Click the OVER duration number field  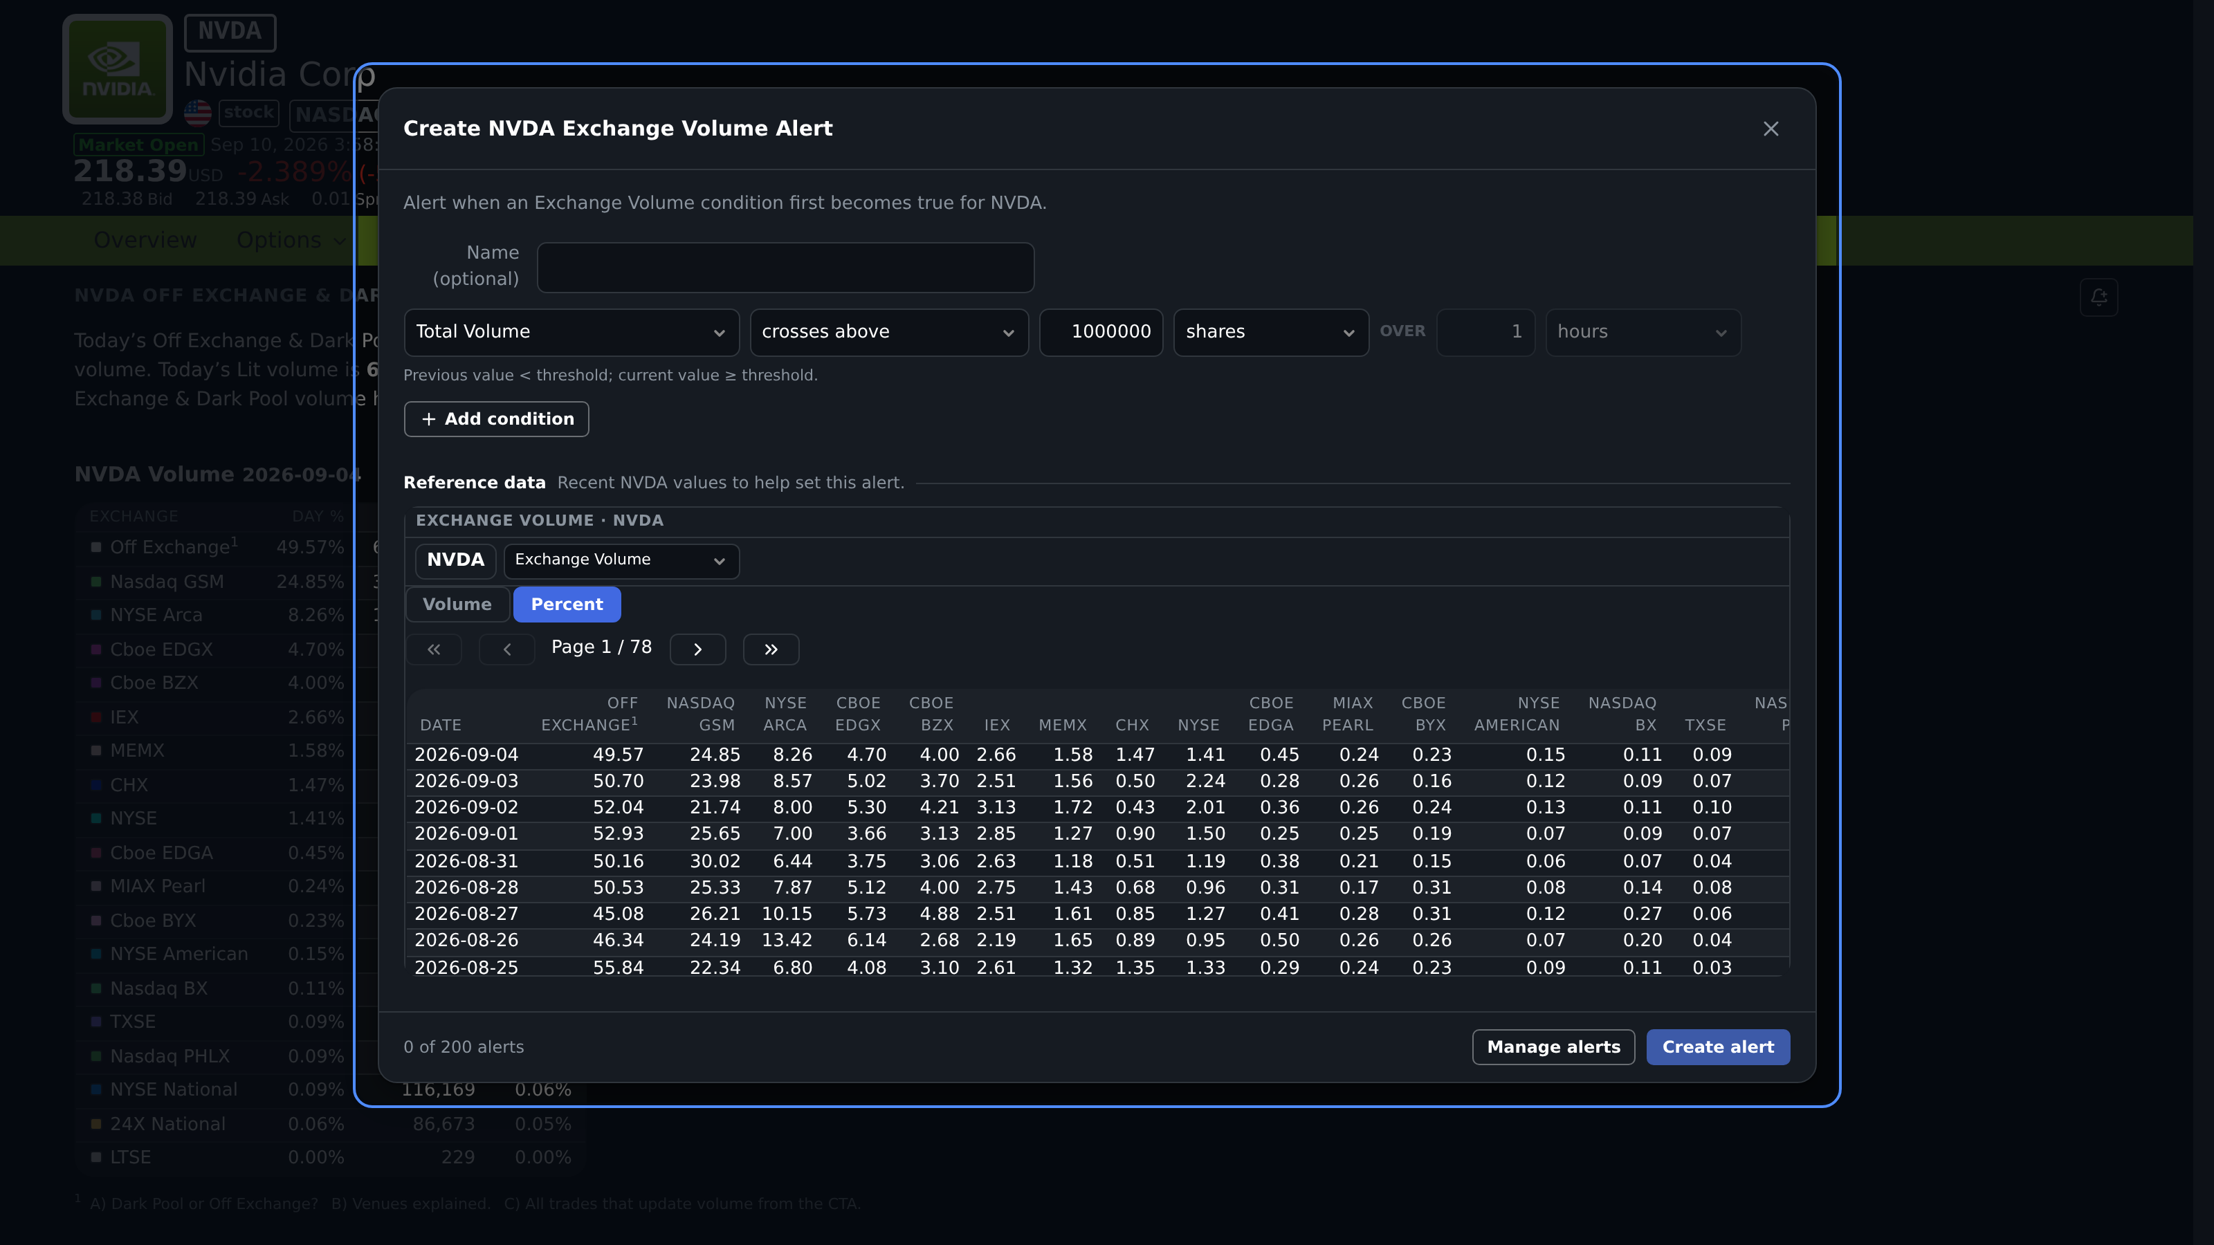[x=1486, y=333]
